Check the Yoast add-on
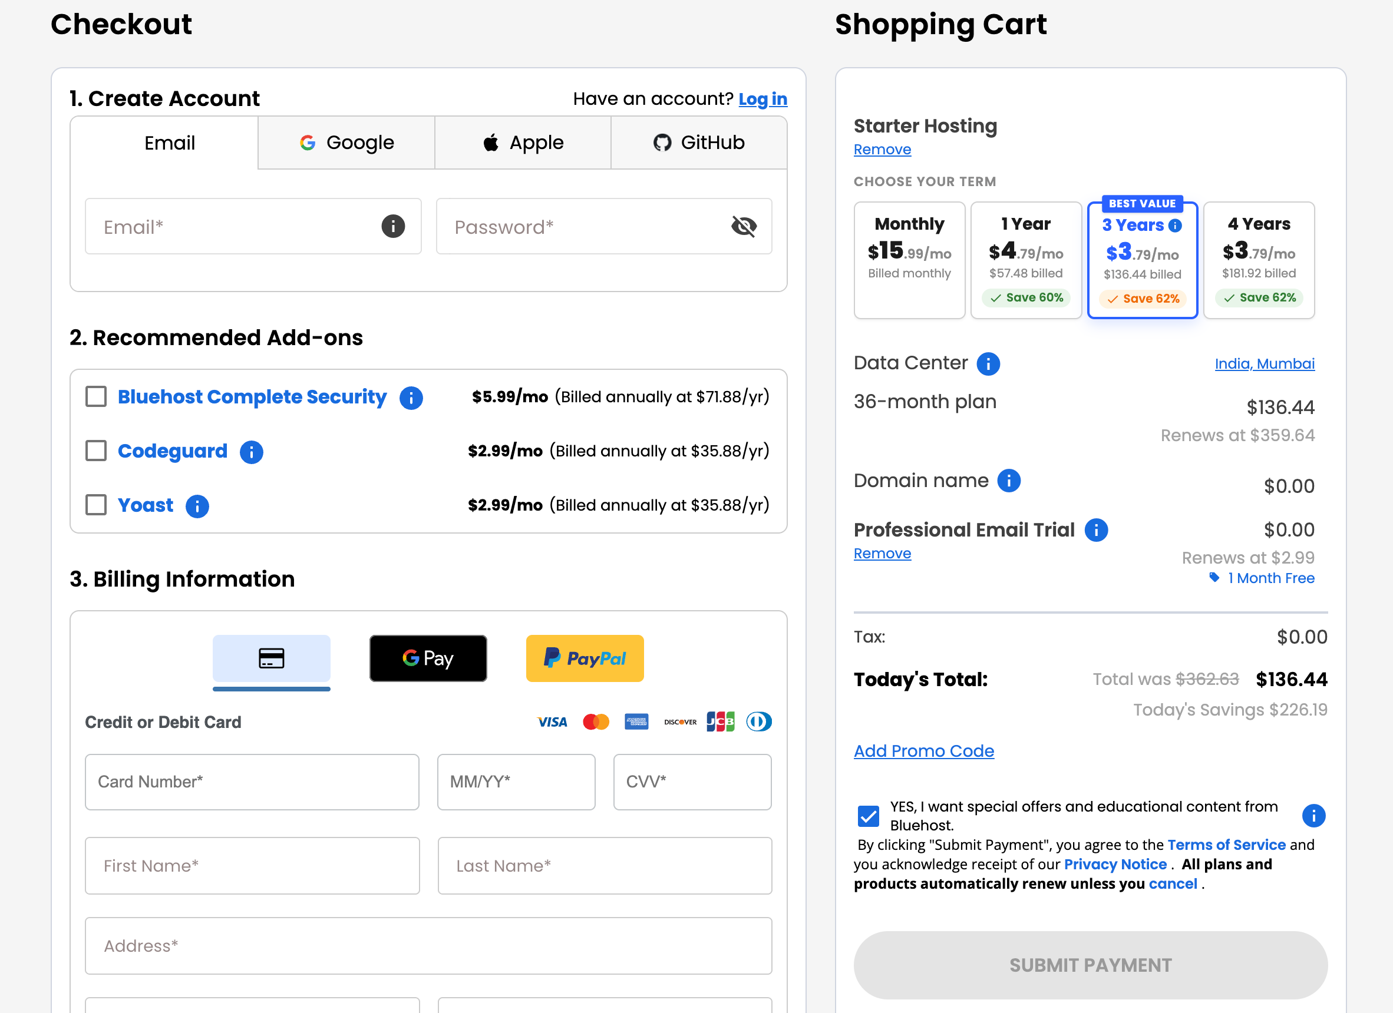This screenshot has height=1013, width=1393. tap(96, 505)
